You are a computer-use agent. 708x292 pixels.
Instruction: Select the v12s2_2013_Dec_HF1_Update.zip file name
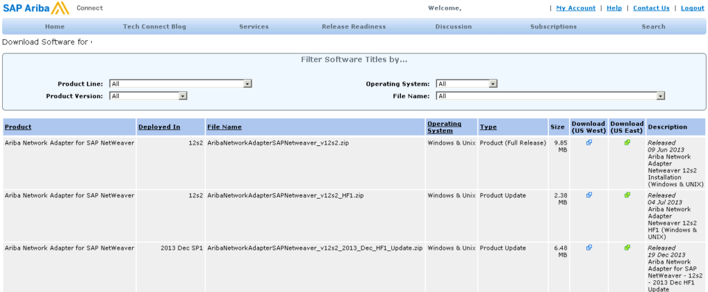tap(315, 248)
